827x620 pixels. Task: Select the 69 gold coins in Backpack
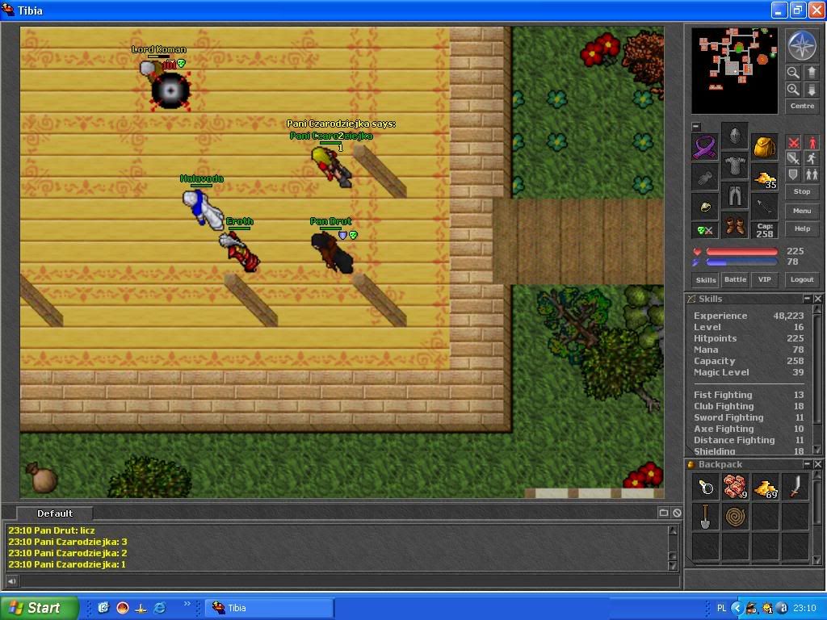[x=765, y=487]
